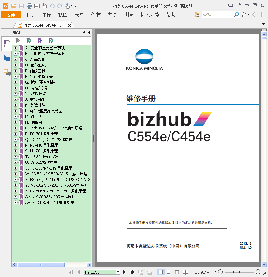Go to the previous page

(79, 272)
